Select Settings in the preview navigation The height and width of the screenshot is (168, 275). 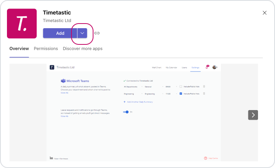pos(195,68)
